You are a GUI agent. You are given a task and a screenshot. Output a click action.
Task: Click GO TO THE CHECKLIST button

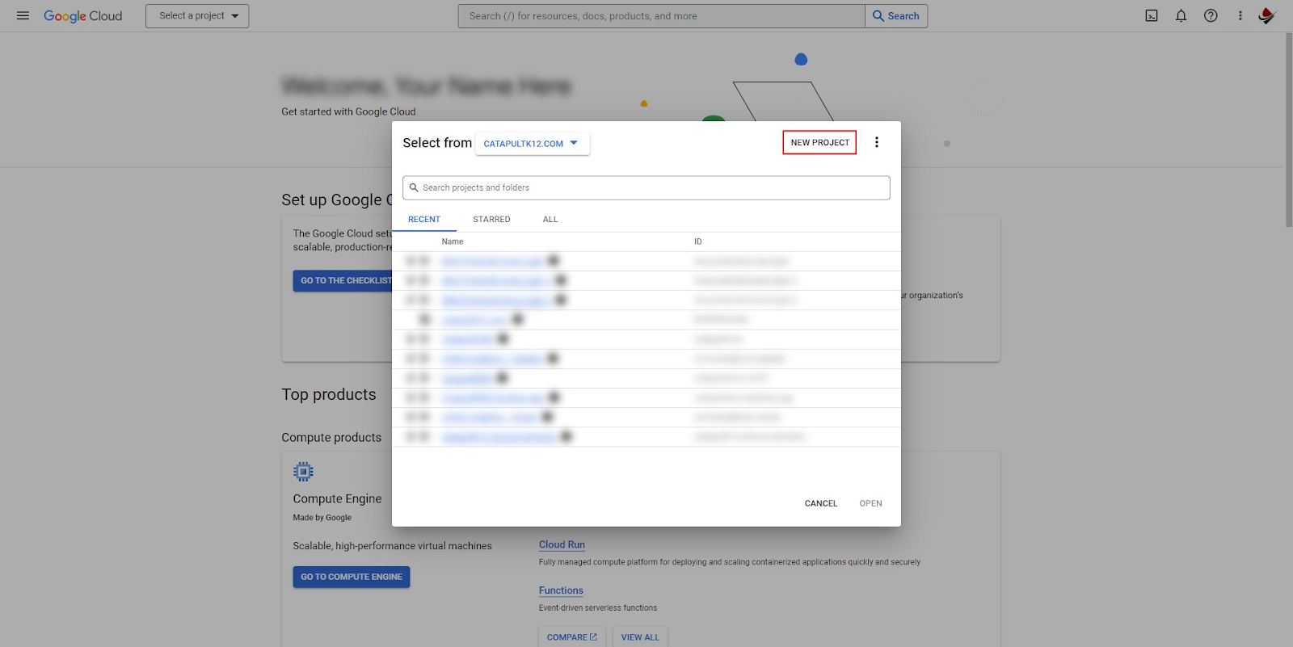pos(346,280)
